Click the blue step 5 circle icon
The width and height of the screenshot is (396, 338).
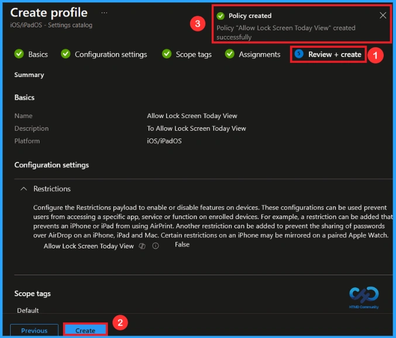click(299, 54)
